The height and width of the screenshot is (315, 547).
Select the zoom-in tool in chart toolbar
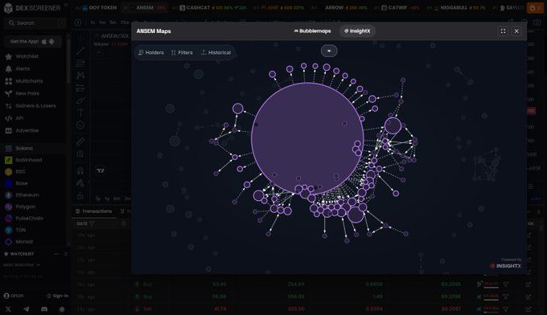click(x=80, y=153)
